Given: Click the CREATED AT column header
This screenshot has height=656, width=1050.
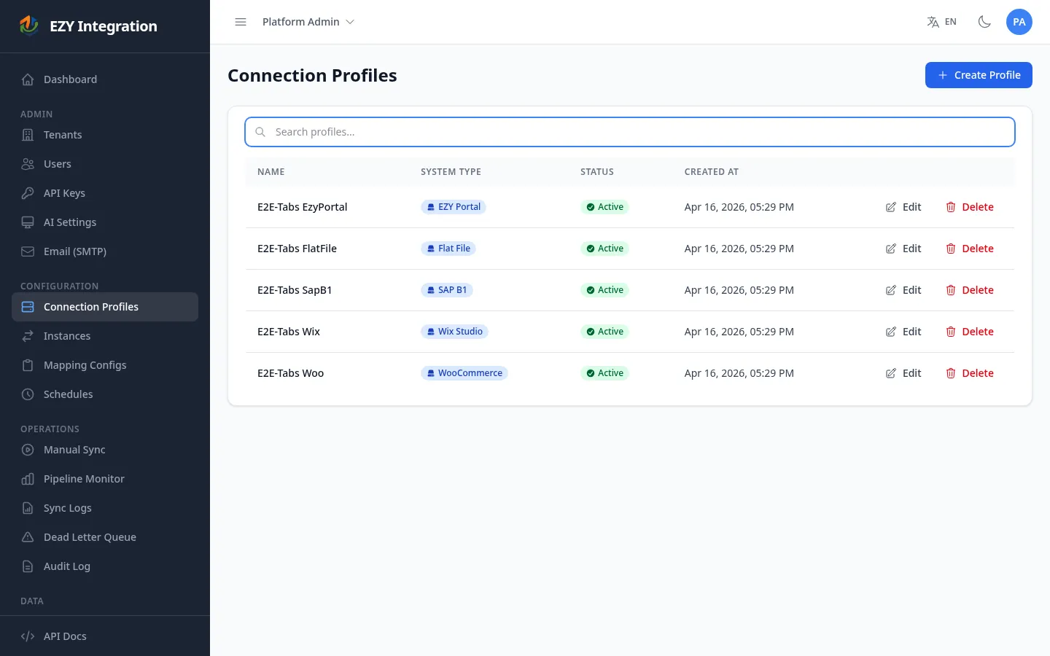Looking at the screenshot, I should click(x=712, y=172).
